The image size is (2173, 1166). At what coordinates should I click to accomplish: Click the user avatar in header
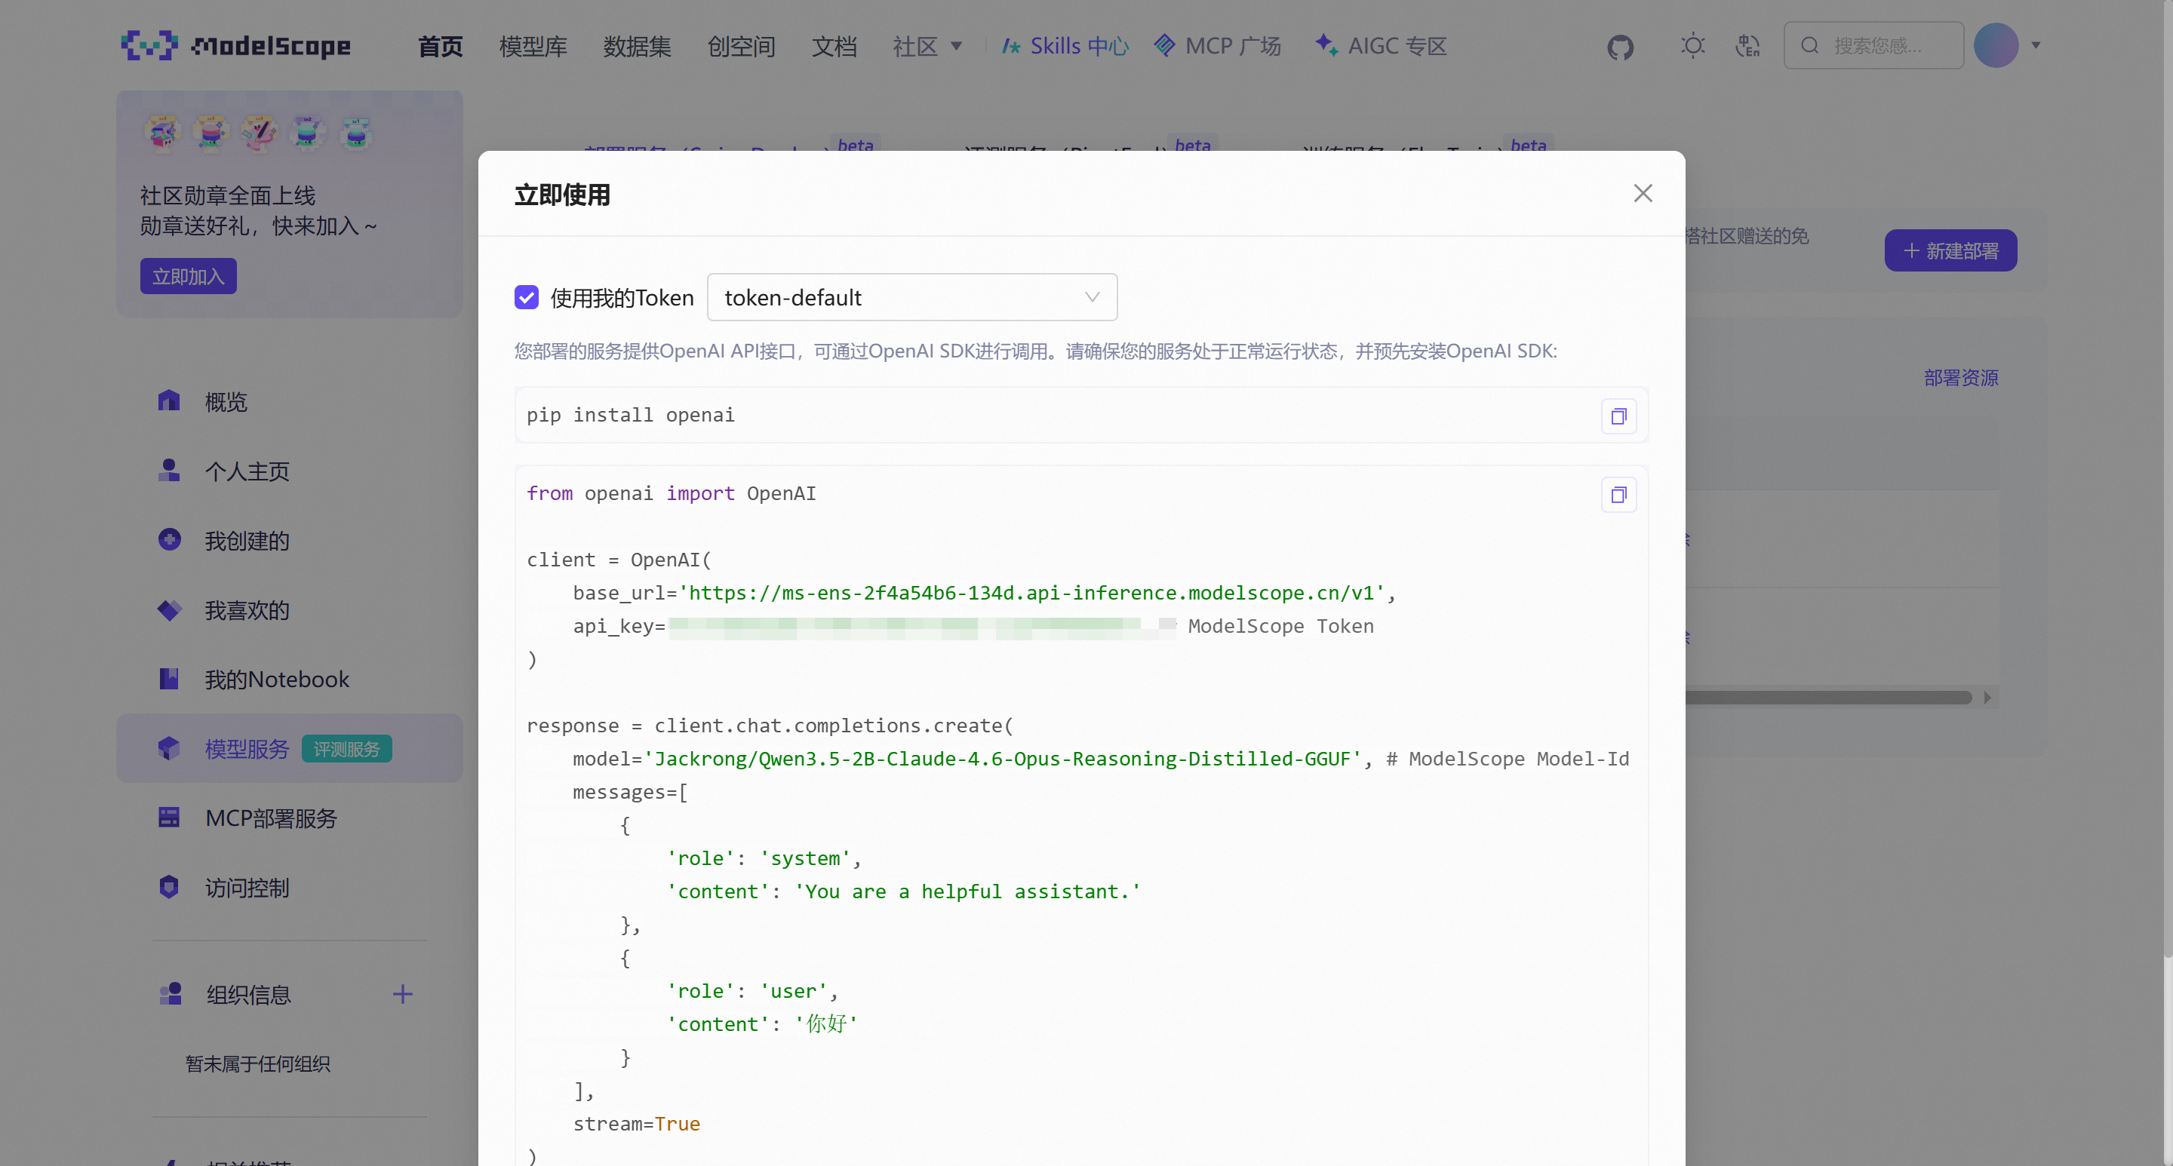(x=1995, y=45)
